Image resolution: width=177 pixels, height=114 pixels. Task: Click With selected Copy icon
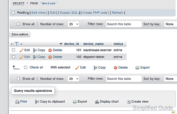coord(95,67)
